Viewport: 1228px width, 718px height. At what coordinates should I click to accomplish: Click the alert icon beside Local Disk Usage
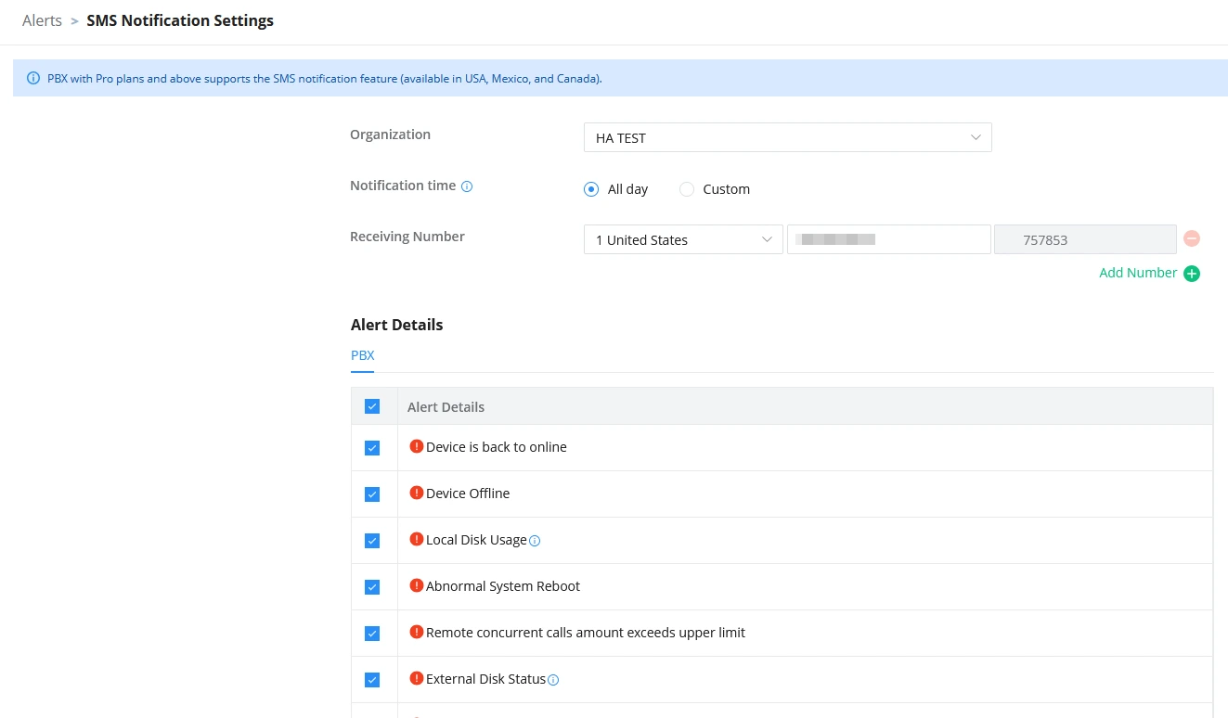417,539
